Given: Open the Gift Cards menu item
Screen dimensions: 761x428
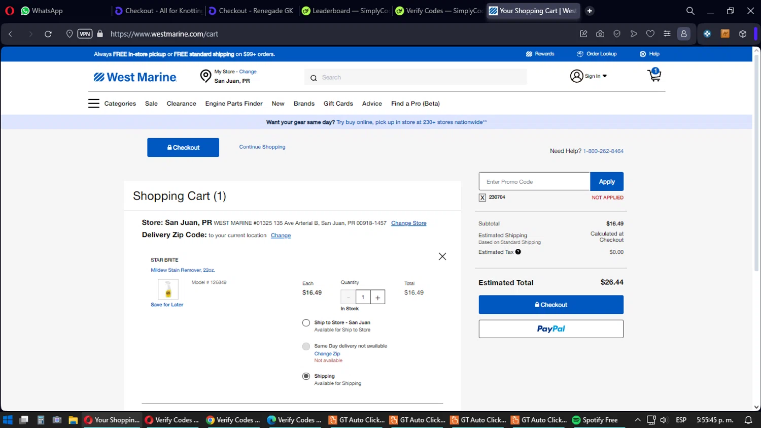Looking at the screenshot, I should click(x=338, y=104).
